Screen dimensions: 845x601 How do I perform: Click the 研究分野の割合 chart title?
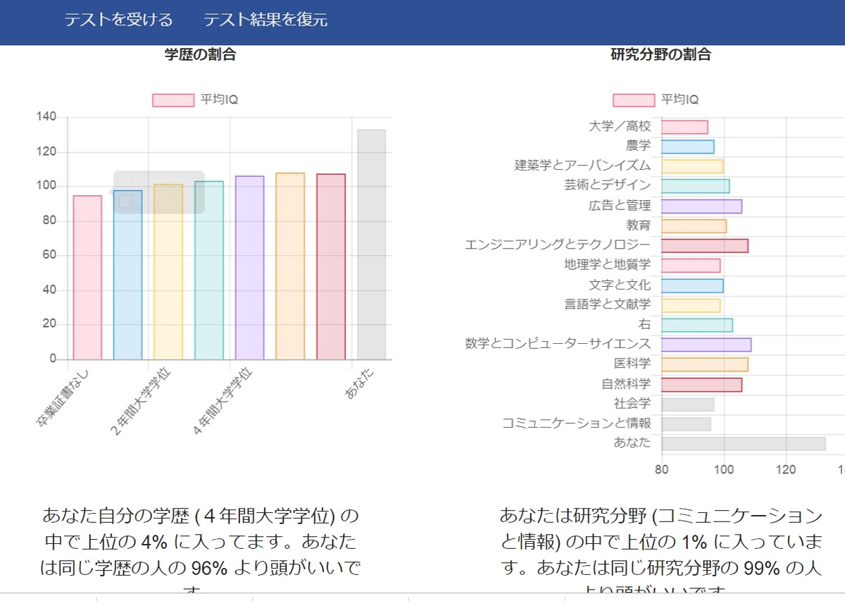(661, 54)
